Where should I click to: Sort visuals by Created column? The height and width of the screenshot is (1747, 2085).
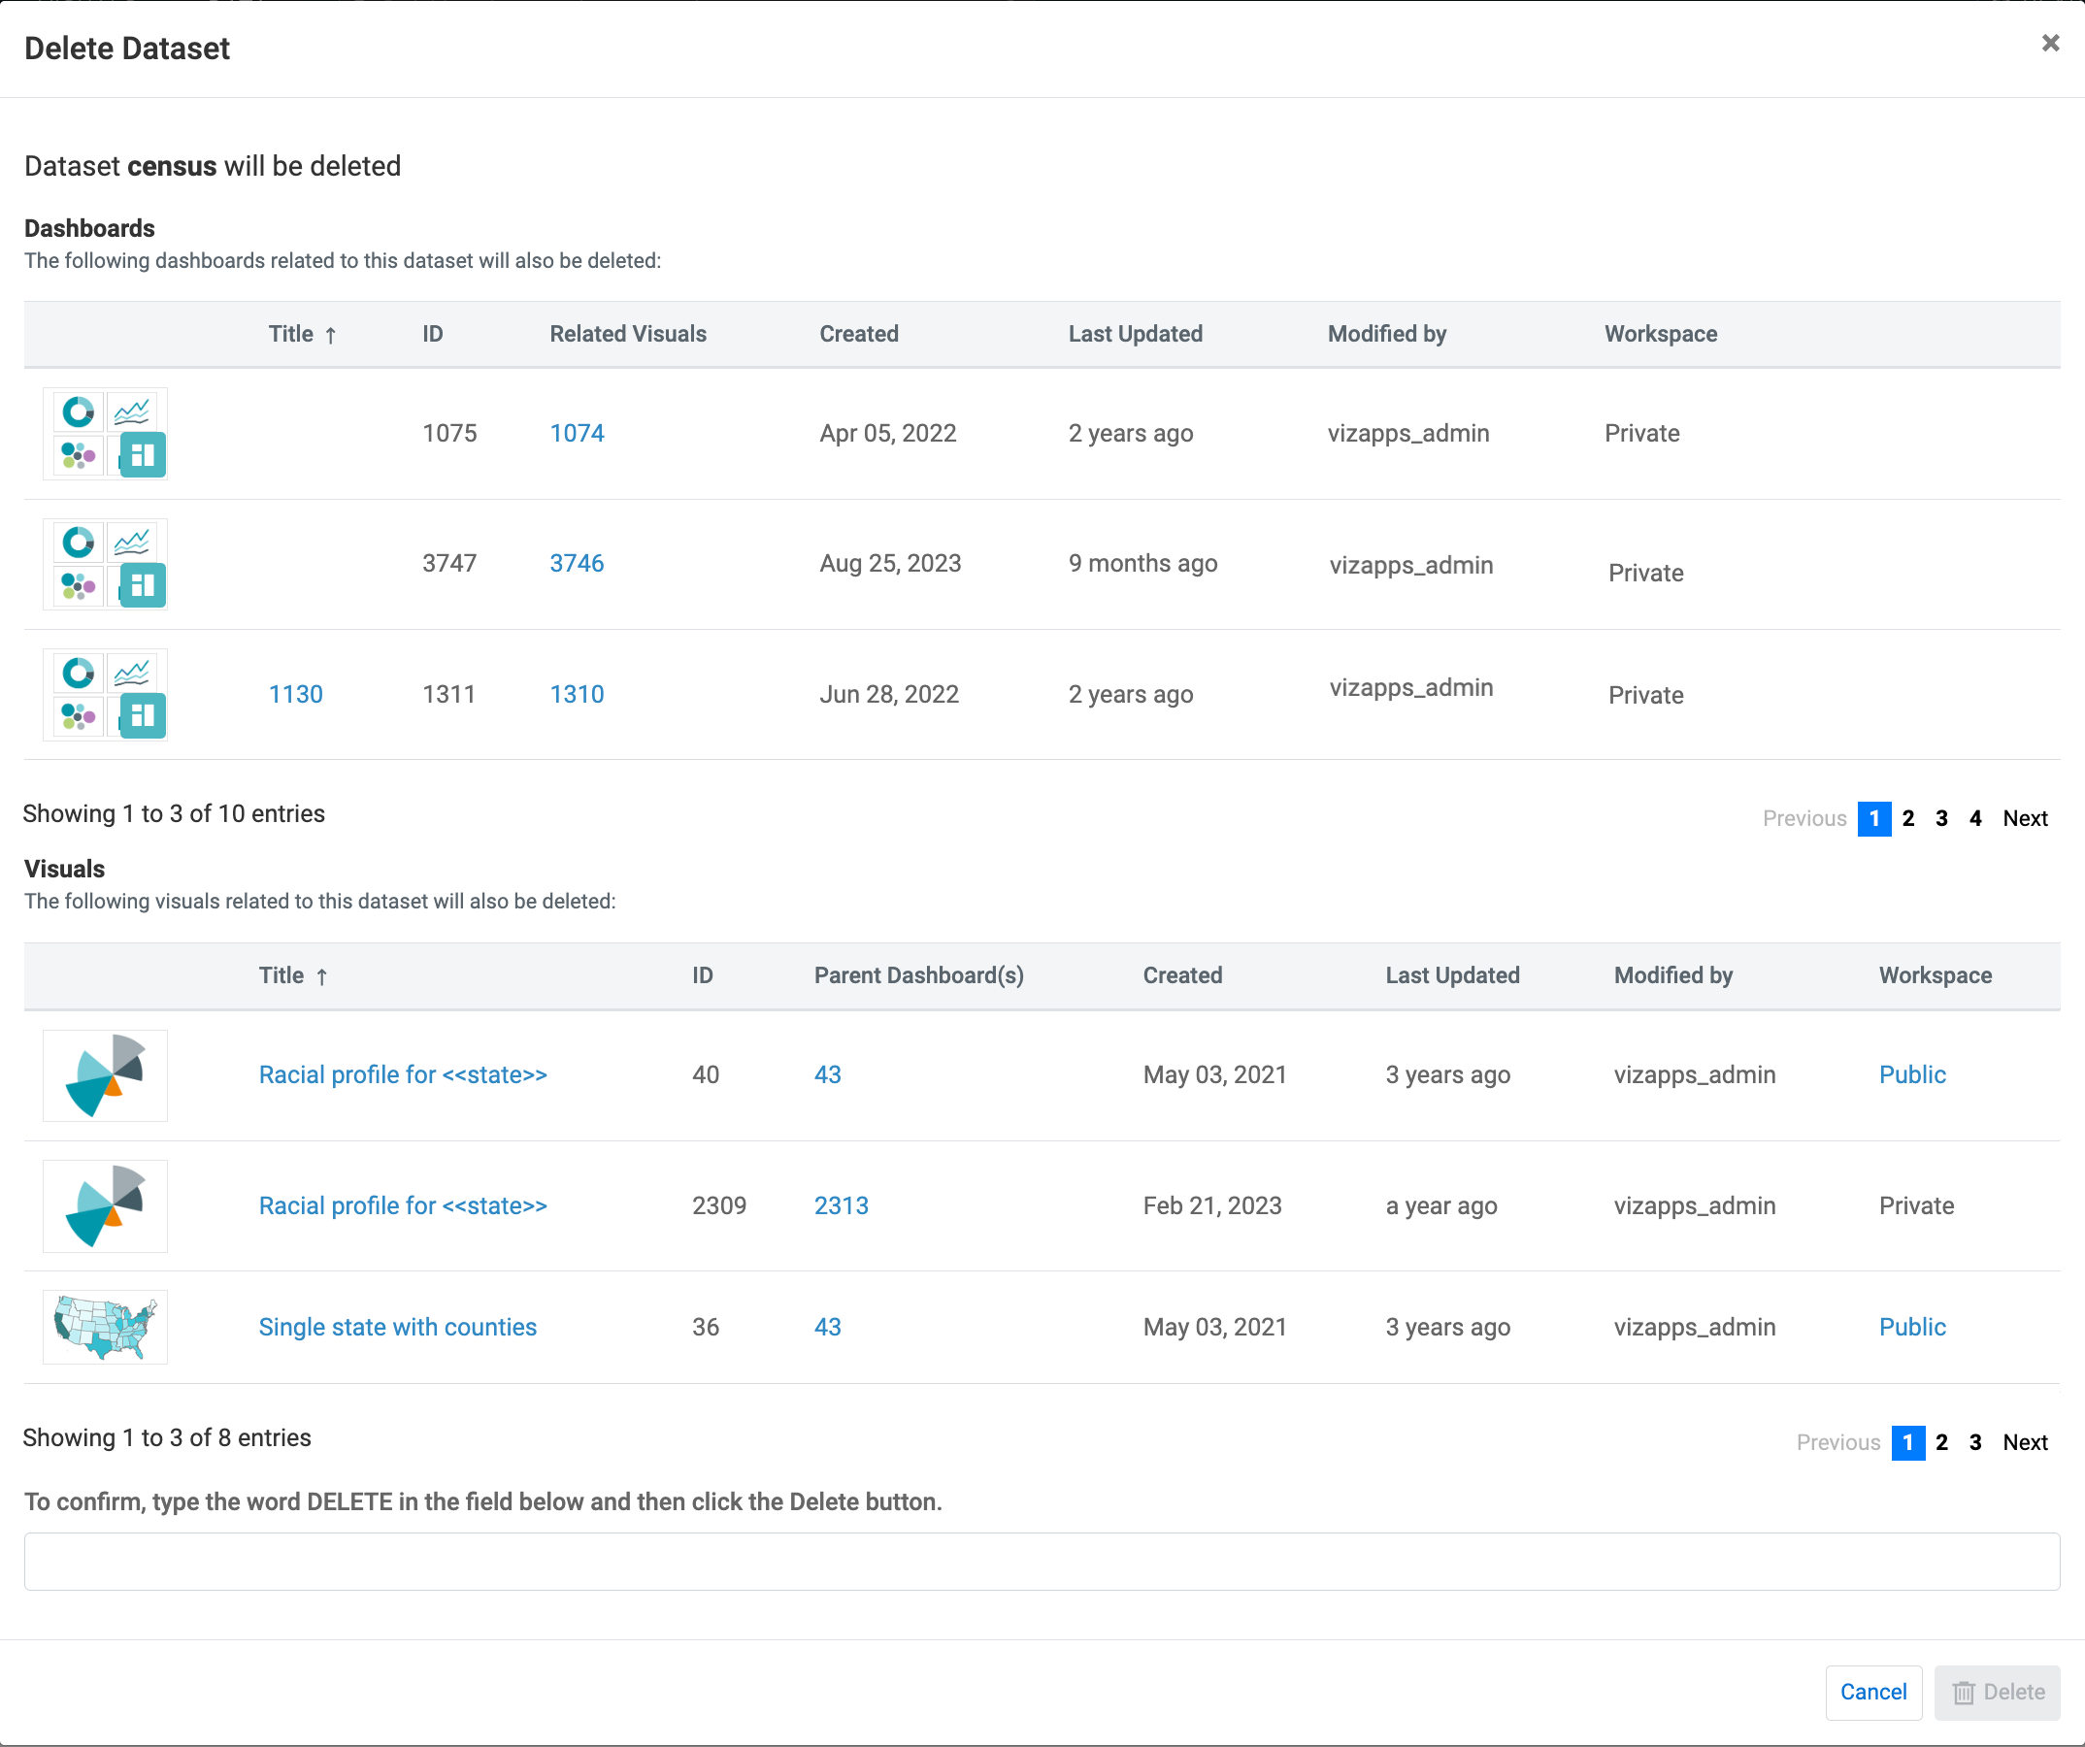point(1182,975)
